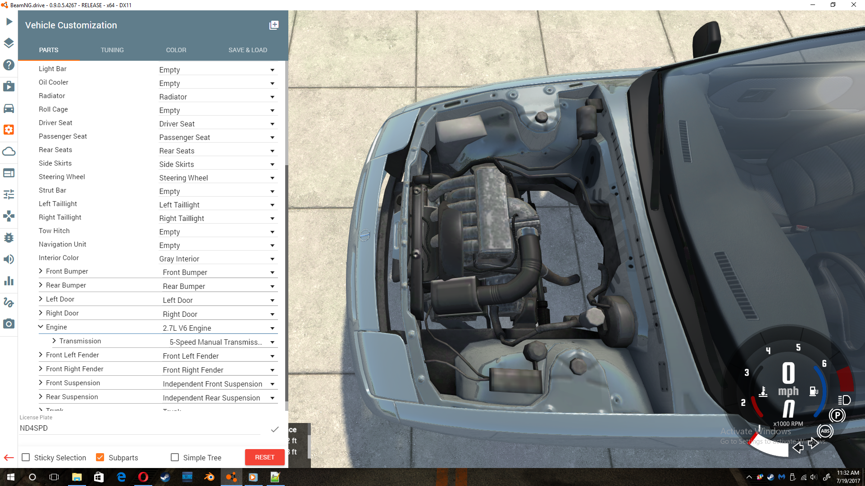This screenshot has height=486, width=865.
Task: Click the License Plate text field
Action: [x=140, y=428]
